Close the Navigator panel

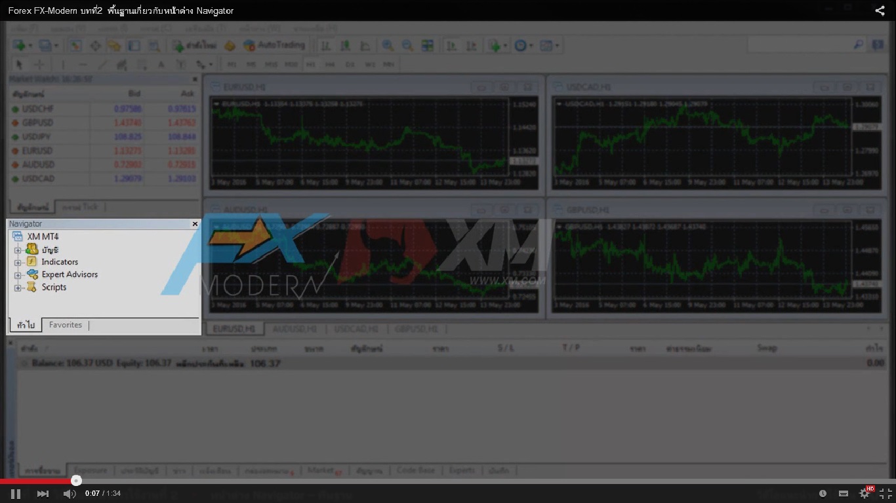pos(195,224)
